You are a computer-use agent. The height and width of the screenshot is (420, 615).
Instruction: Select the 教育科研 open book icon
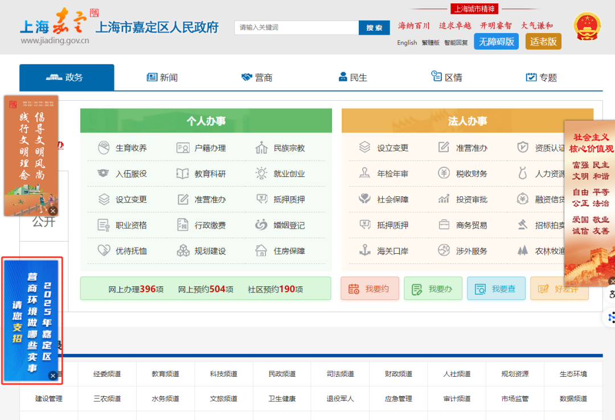183,174
